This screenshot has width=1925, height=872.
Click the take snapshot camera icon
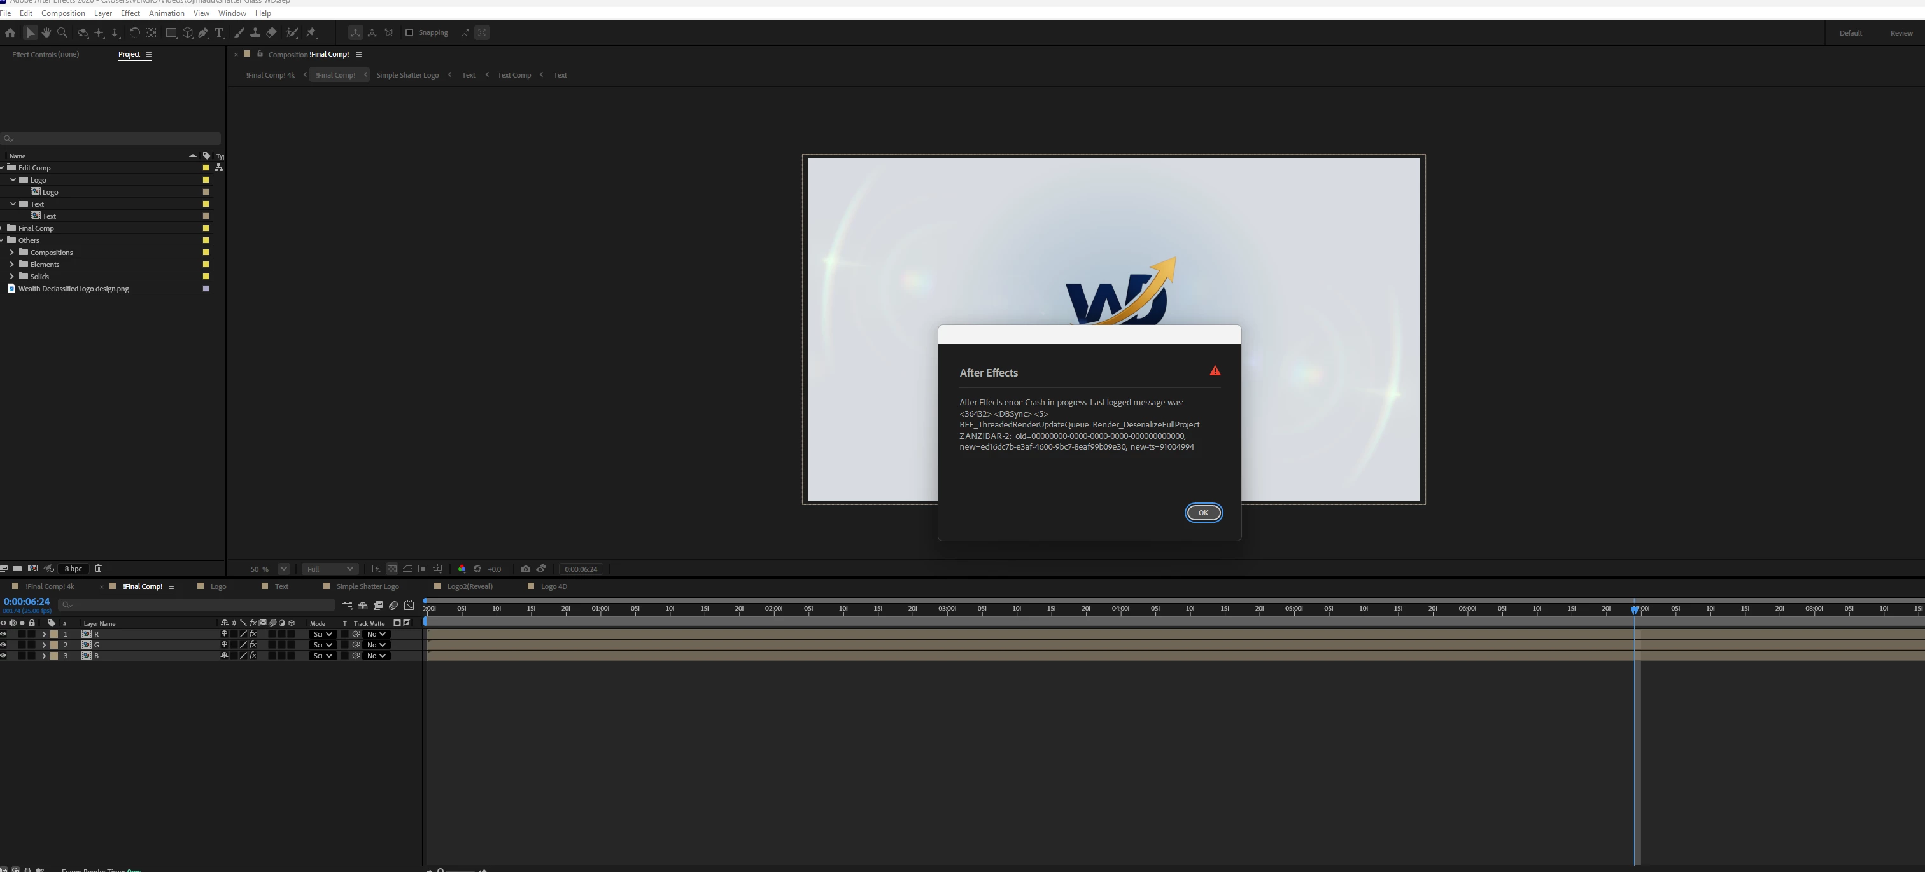[x=525, y=569]
